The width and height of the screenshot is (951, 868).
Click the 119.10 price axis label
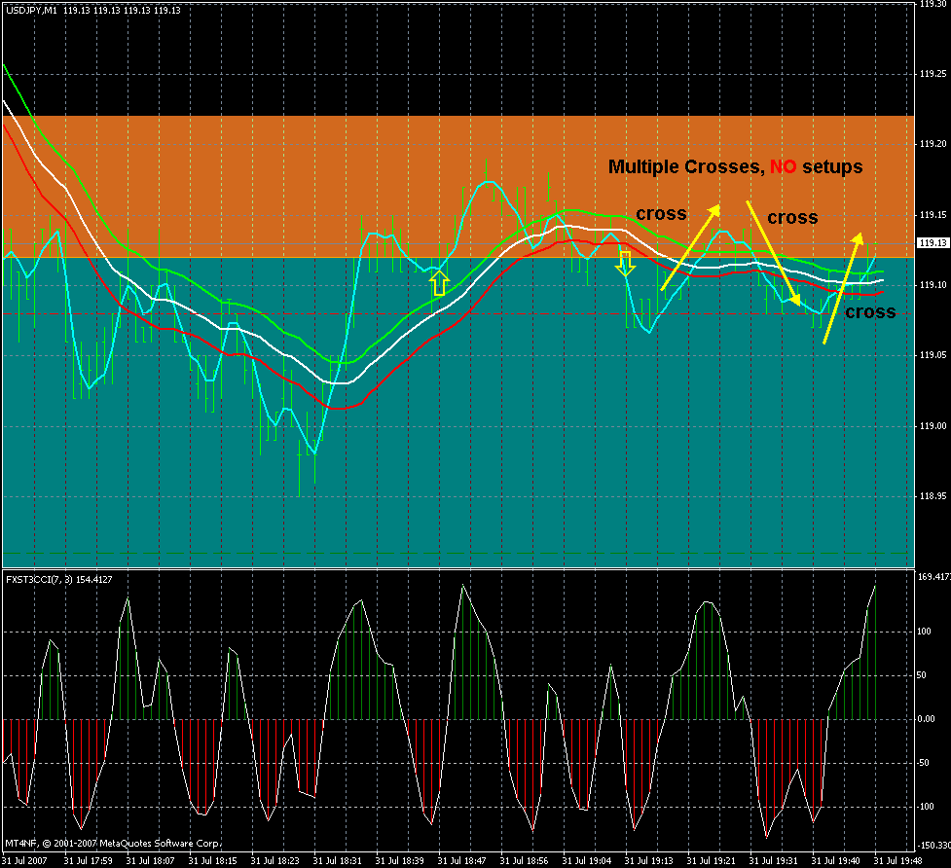(x=933, y=285)
